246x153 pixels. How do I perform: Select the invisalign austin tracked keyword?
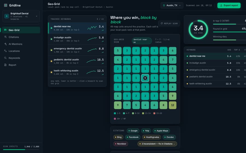pyautogui.click(x=77, y=39)
